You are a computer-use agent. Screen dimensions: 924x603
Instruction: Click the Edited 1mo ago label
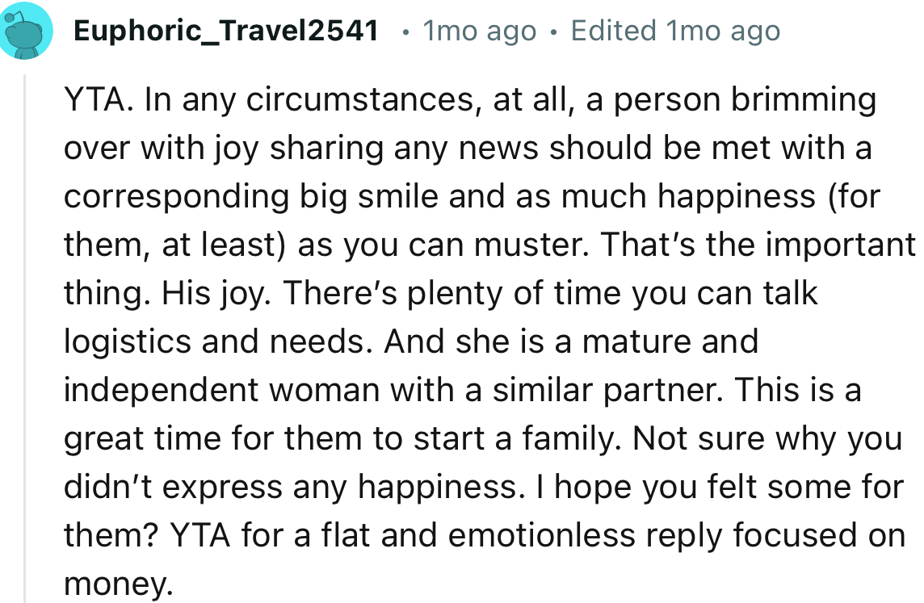pyautogui.click(x=674, y=30)
